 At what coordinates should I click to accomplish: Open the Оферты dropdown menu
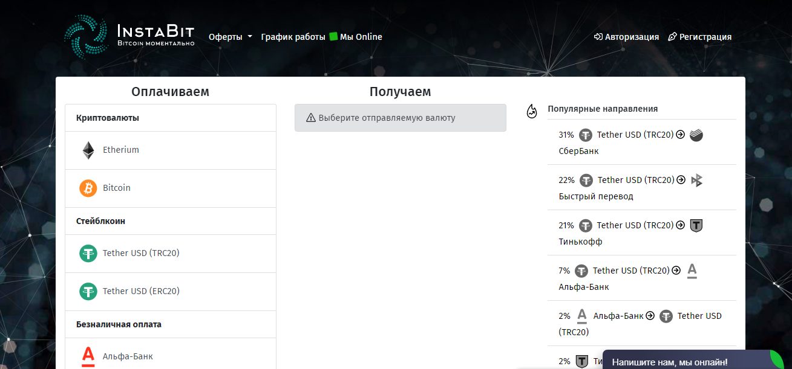click(x=231, y=37)
